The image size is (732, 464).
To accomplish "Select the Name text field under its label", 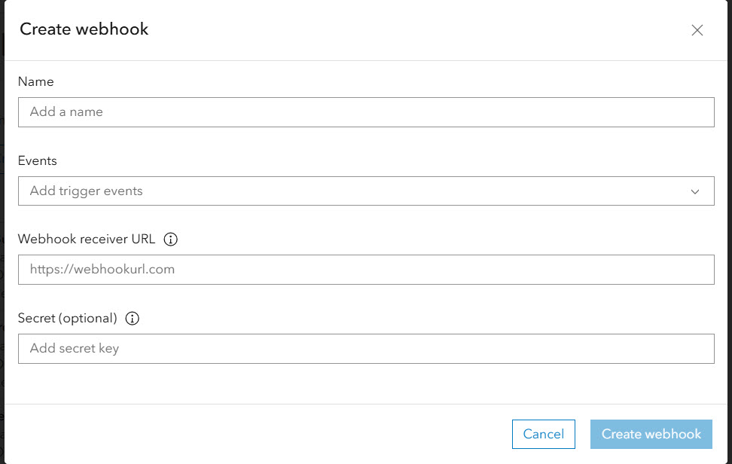I will pyautogui.click(x=366, y=111).
